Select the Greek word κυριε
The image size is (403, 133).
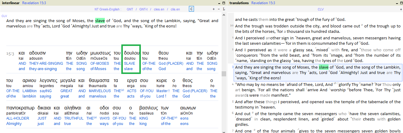[162, 81]
